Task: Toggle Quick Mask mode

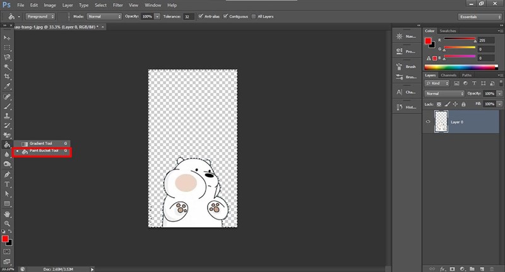Action: 7,252
